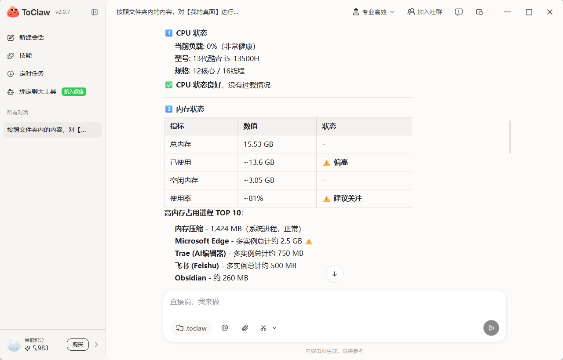Screen dimensions: 563x360
Task: Collapse the sidebar with the panel icon
Action: (x=95, y=12)
